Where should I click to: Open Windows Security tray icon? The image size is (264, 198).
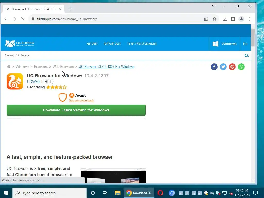(206, 193)
